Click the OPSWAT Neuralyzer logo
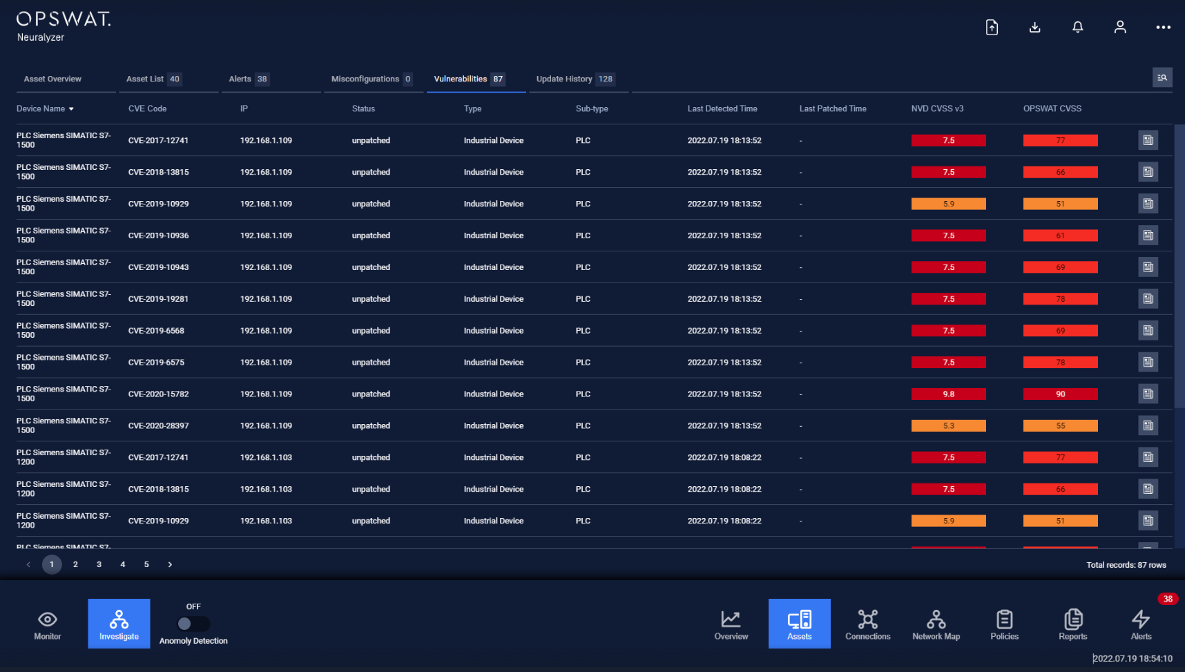This screenshot has width=1185, height=672. tap(64, 27)
